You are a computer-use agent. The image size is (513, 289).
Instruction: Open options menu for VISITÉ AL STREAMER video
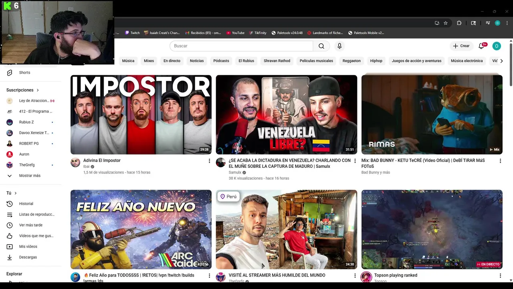click(355, 276)
